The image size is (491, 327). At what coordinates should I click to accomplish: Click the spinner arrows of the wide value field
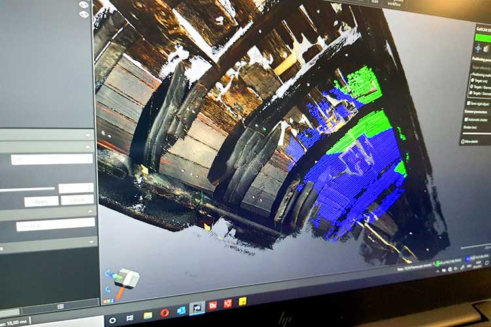pyautogui.click(x=89, y=160)
